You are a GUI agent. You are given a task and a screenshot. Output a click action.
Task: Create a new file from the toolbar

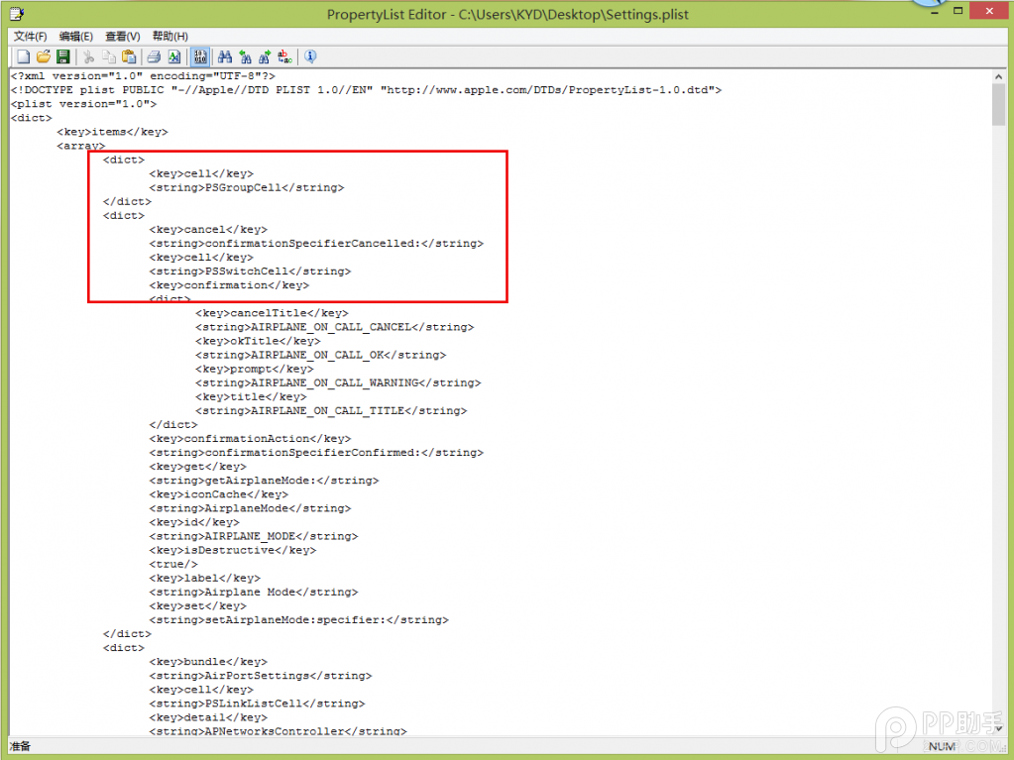[x=23, y=57]
